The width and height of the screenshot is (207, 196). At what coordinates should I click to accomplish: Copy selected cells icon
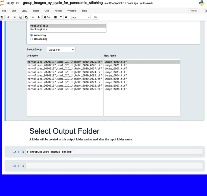pyautogui.click(x=21, y=17)
